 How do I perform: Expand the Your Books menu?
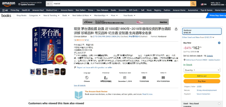129,15
